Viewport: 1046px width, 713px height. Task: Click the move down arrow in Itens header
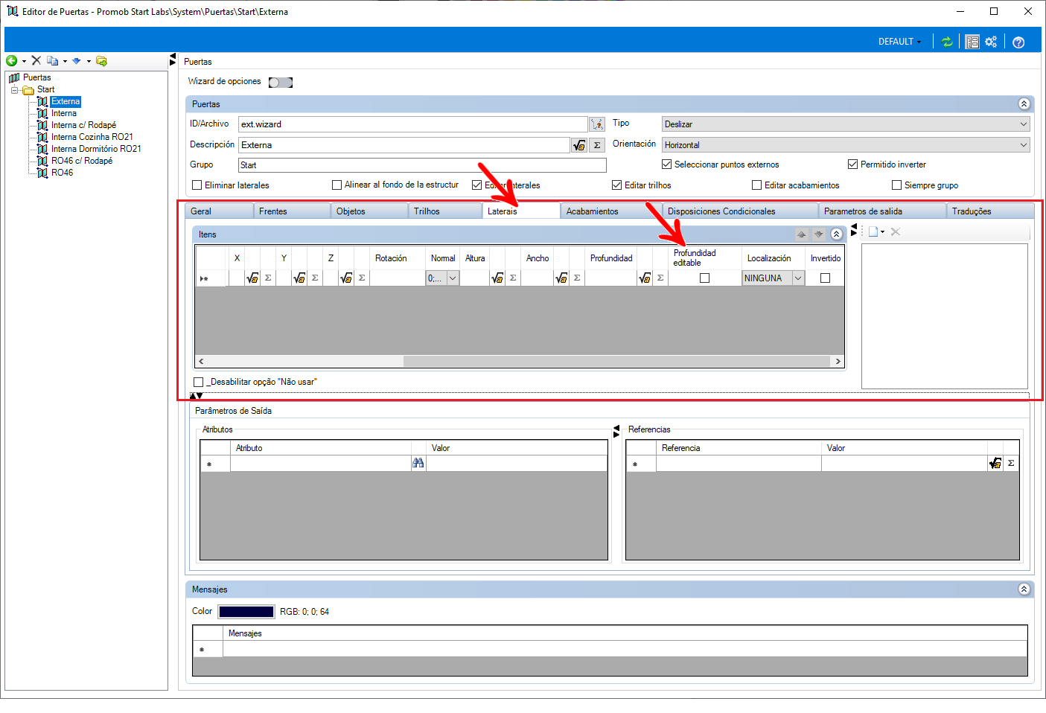pos(818,234)
